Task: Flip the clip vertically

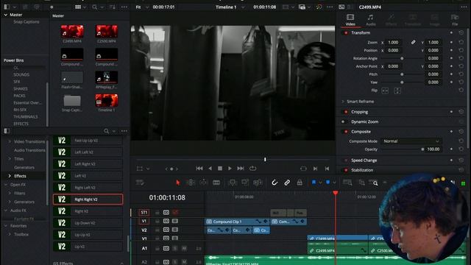Action: [x=397, y=91]
